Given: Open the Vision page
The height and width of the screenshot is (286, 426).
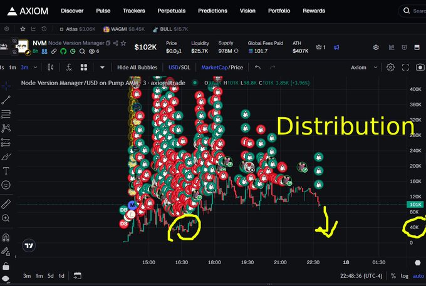Looking at the screenshot, I should coord(247,11).
